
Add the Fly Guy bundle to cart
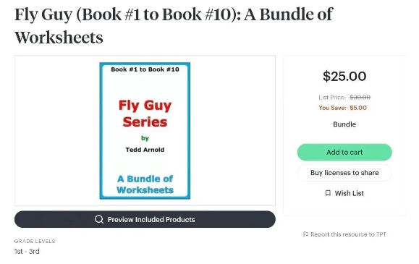coord(344,153)
